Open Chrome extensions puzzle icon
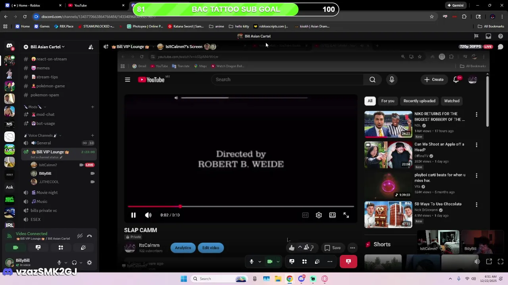The image size is (508, 285). [464, 17]
